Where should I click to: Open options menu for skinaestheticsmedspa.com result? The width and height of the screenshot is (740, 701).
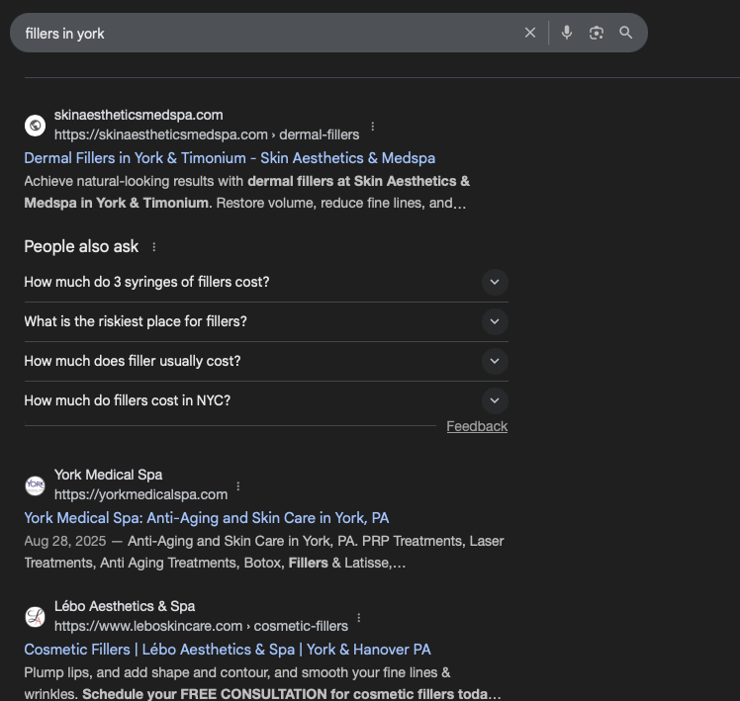[x=372, y=127]
